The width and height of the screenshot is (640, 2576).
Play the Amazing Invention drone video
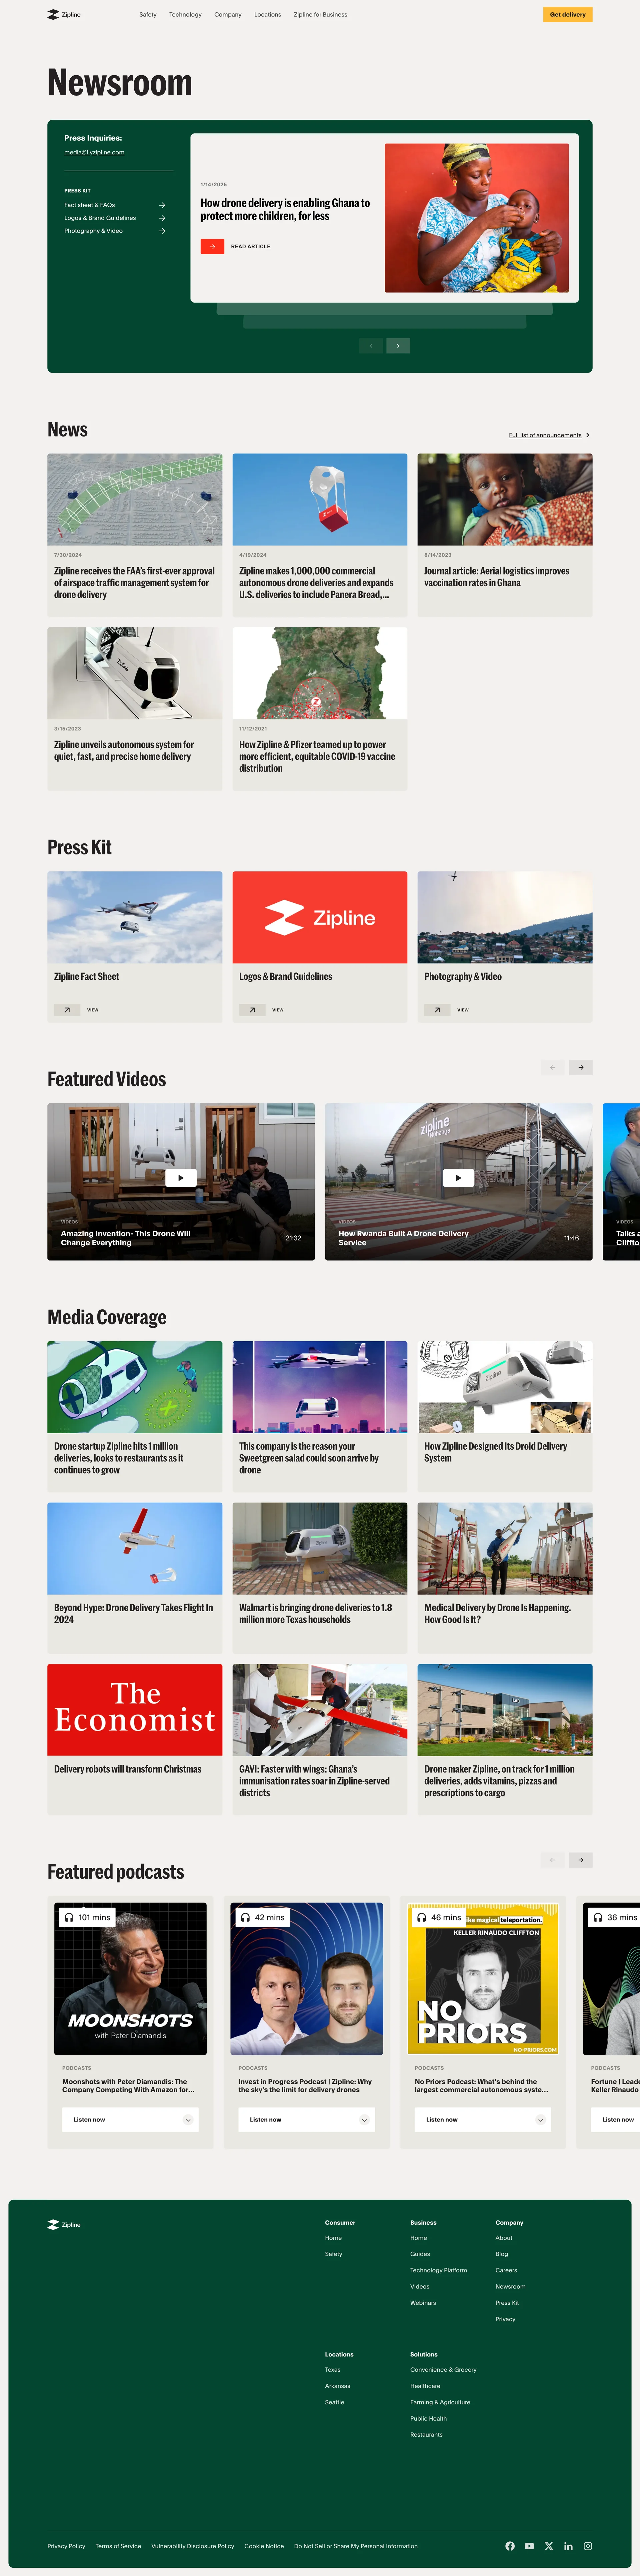pyautogui.click(x=181, y=1178)
